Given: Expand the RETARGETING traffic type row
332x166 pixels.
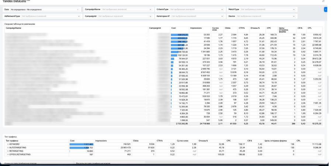Looking at the screenshot, I should point(8,151).
